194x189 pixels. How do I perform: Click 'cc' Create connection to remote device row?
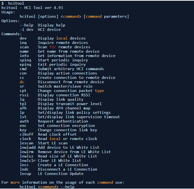click(x=68, y=78)
